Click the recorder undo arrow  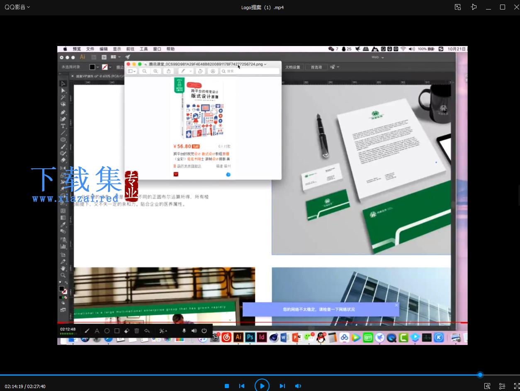click(147, 331)
